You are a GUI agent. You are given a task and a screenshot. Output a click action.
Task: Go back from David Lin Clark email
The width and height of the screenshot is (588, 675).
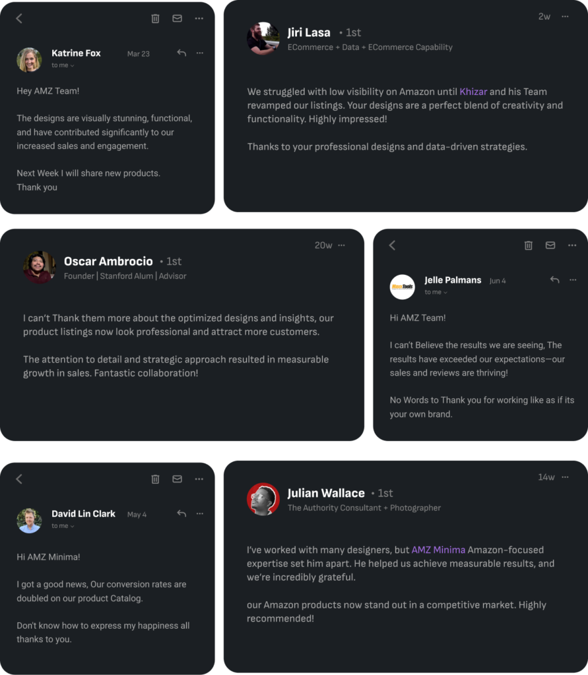(x=19, y=479)
